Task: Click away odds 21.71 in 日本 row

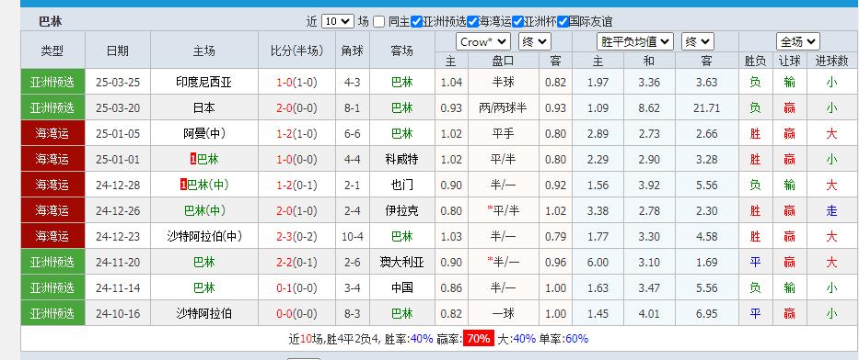Action: [706, 108]
